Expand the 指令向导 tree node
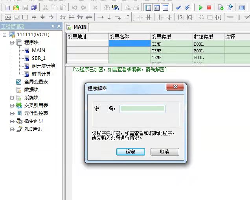The height and width of the screenshot is (200, 250). (x=12, y=121)
